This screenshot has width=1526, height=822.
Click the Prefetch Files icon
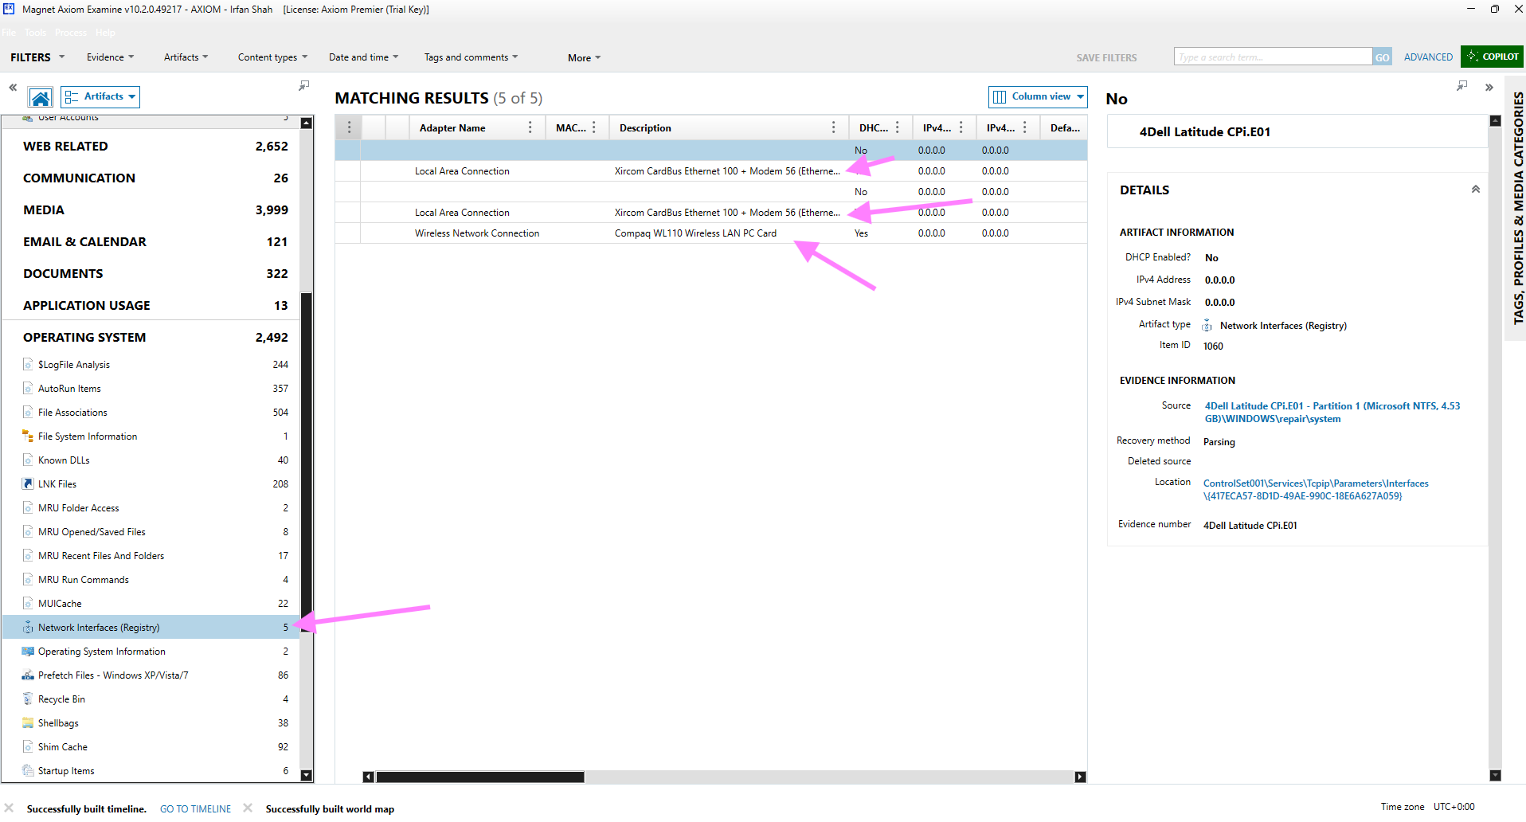(x=28, y=675)
